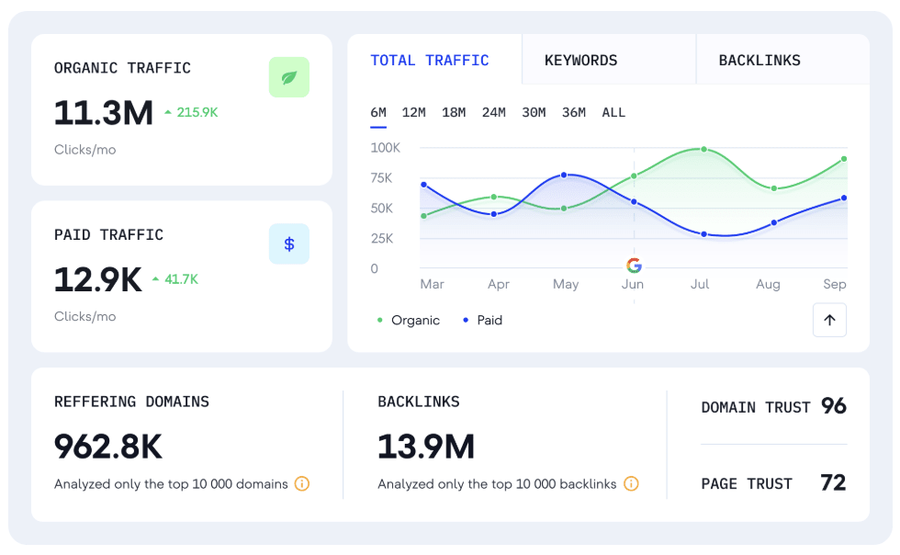Click the REFFERING DOMAINS heading

click(131, 402)
